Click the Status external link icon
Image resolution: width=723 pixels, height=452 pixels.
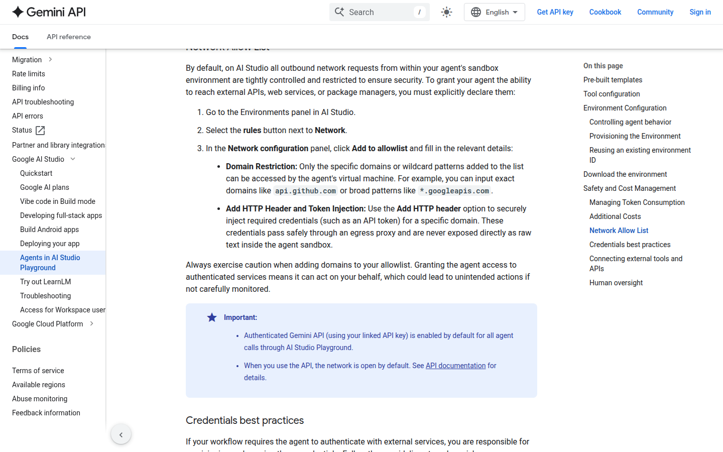tap(40, 131)
